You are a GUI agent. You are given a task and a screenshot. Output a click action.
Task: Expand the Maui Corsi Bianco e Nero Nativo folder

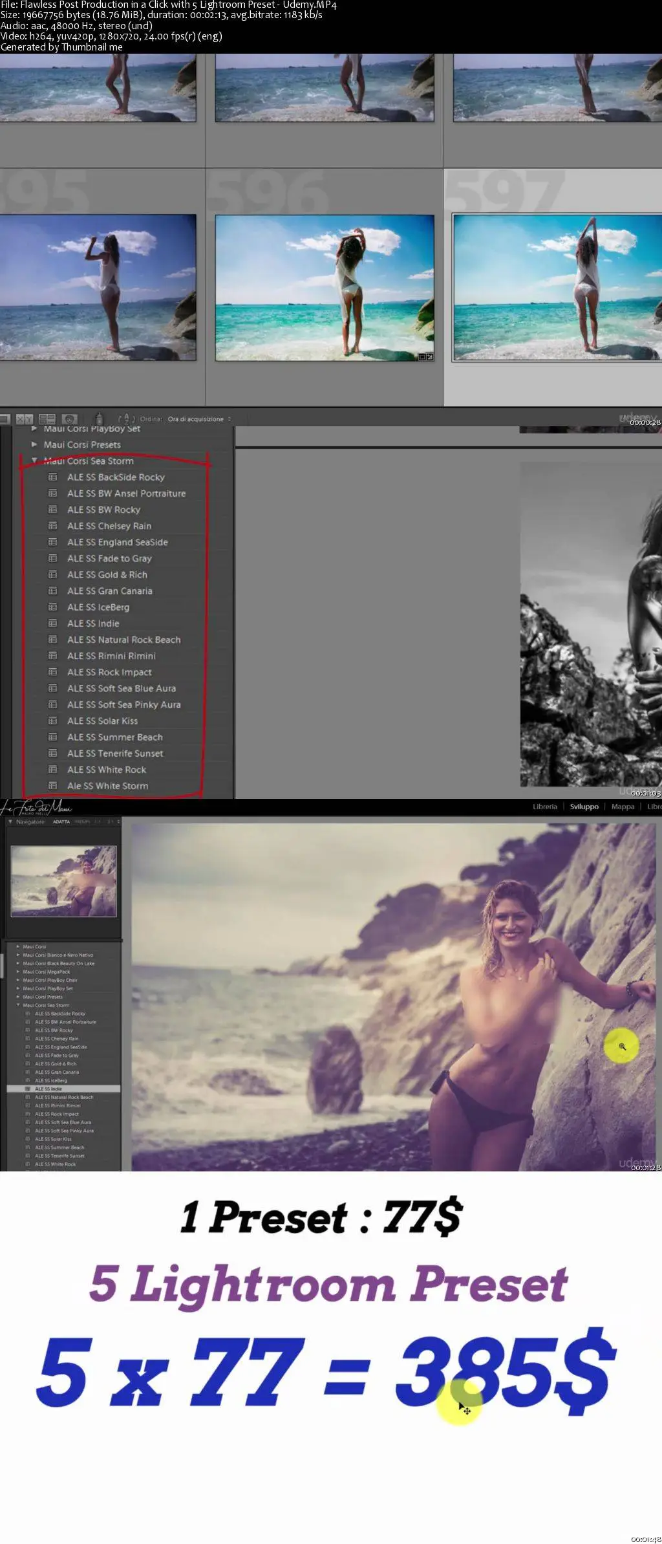pyautogui.click(x=18, y=955)
